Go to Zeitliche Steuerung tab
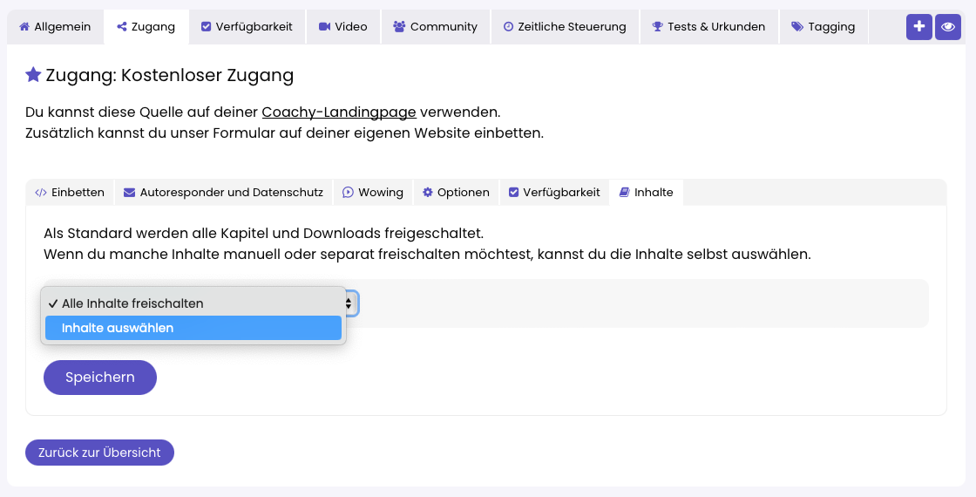This screenshot has width=976, height=497. point(564,27)
